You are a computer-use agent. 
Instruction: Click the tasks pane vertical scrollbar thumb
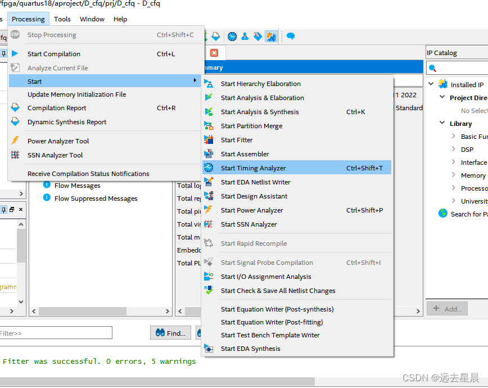21,246
